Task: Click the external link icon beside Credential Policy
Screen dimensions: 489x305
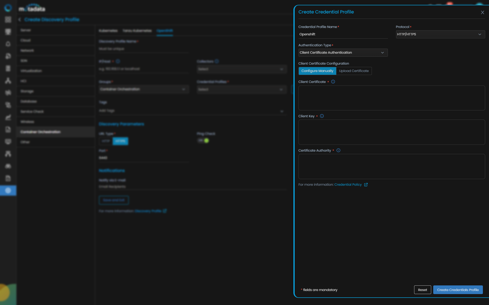Action: (366, 185)
